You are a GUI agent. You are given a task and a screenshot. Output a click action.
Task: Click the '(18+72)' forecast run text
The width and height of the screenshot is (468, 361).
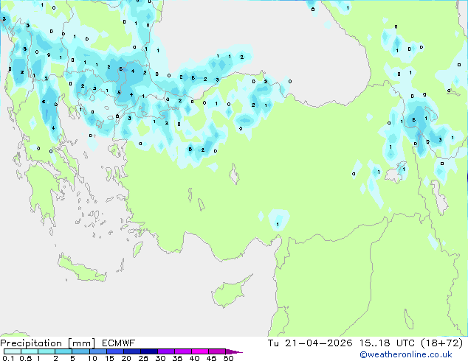[x=441, y=343]
